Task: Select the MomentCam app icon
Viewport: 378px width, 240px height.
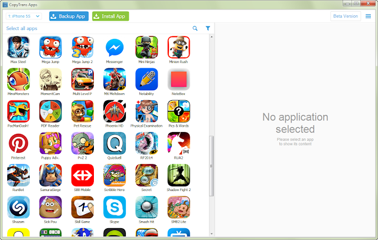Action: coord(50,79)
